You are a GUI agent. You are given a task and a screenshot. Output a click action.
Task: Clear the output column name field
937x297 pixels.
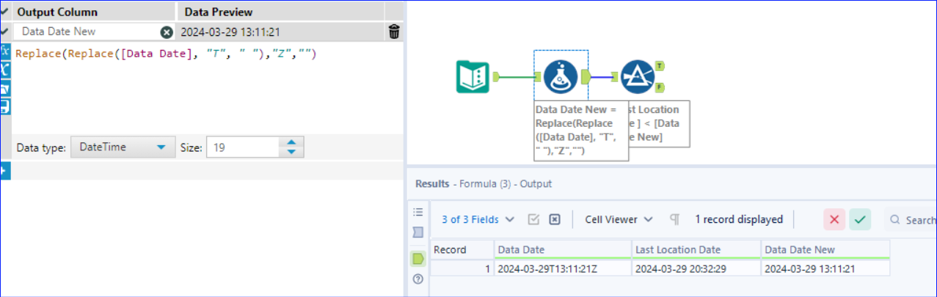point(167,32)
